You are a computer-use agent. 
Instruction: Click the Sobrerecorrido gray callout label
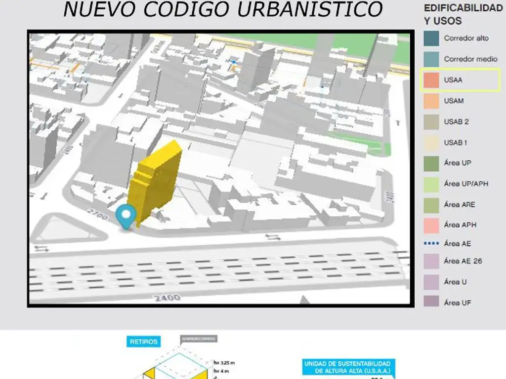click(x=198, y=339)
